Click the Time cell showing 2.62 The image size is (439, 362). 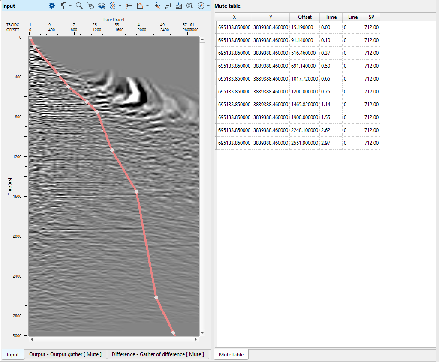(x=331, y=130)
